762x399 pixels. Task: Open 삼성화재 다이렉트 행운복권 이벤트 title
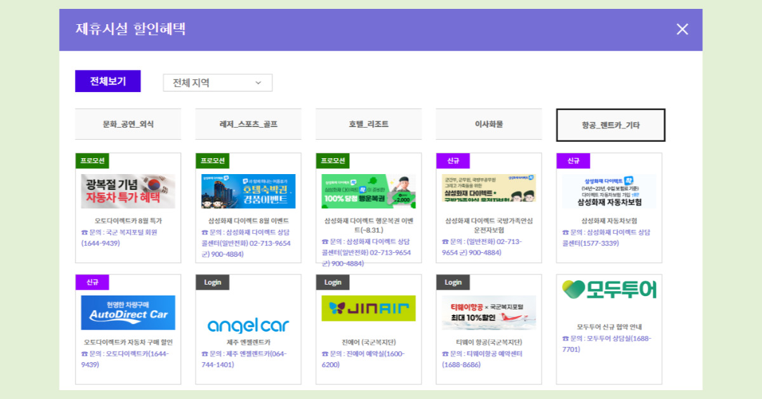[368, 226]
